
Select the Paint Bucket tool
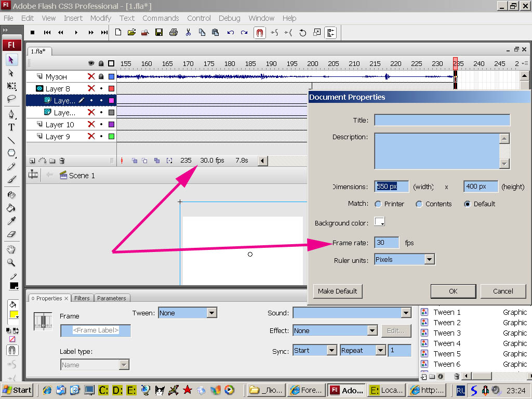[x=11, y=208]
